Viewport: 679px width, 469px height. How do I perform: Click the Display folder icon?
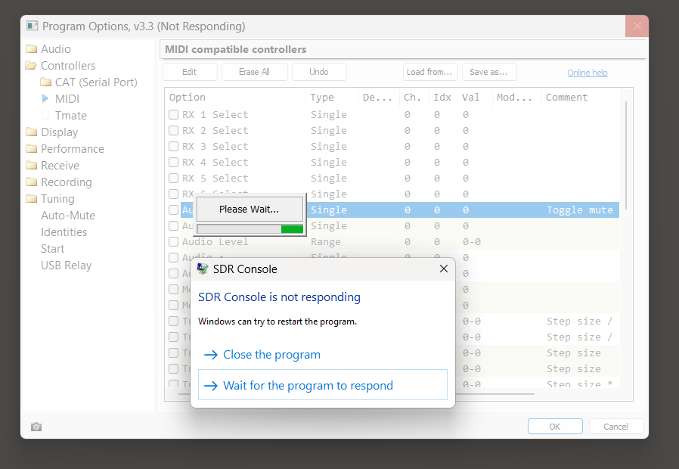coord(31,132)
